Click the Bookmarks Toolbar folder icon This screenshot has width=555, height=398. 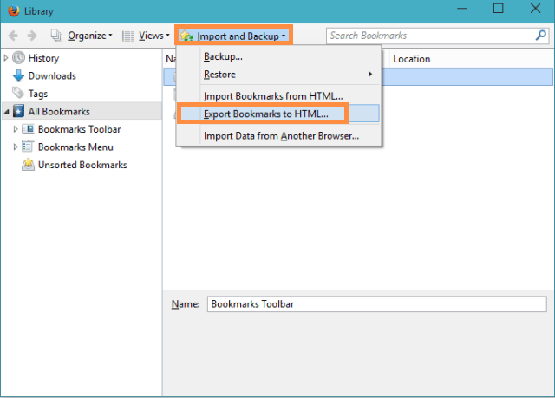coord(28,129)
